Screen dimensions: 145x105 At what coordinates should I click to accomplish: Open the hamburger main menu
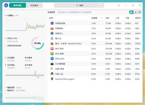tap(119, 6)
